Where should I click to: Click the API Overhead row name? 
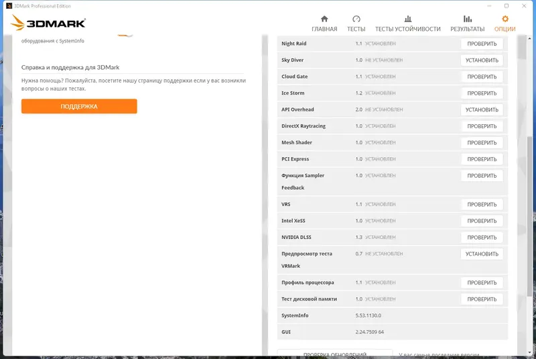297,109
